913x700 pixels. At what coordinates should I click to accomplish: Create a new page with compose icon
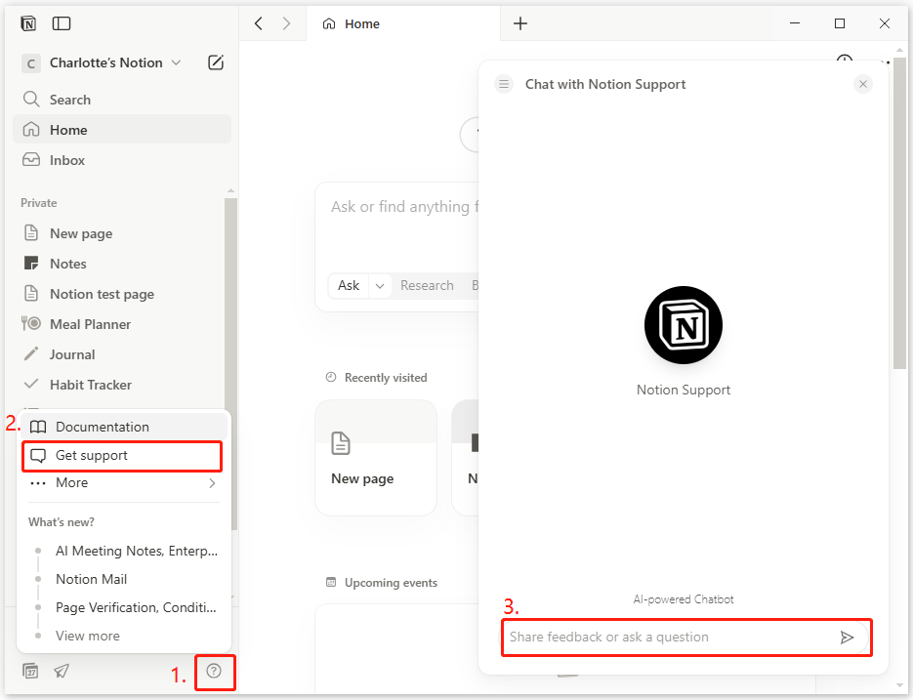pyautogui.click(x=216, y=62)
